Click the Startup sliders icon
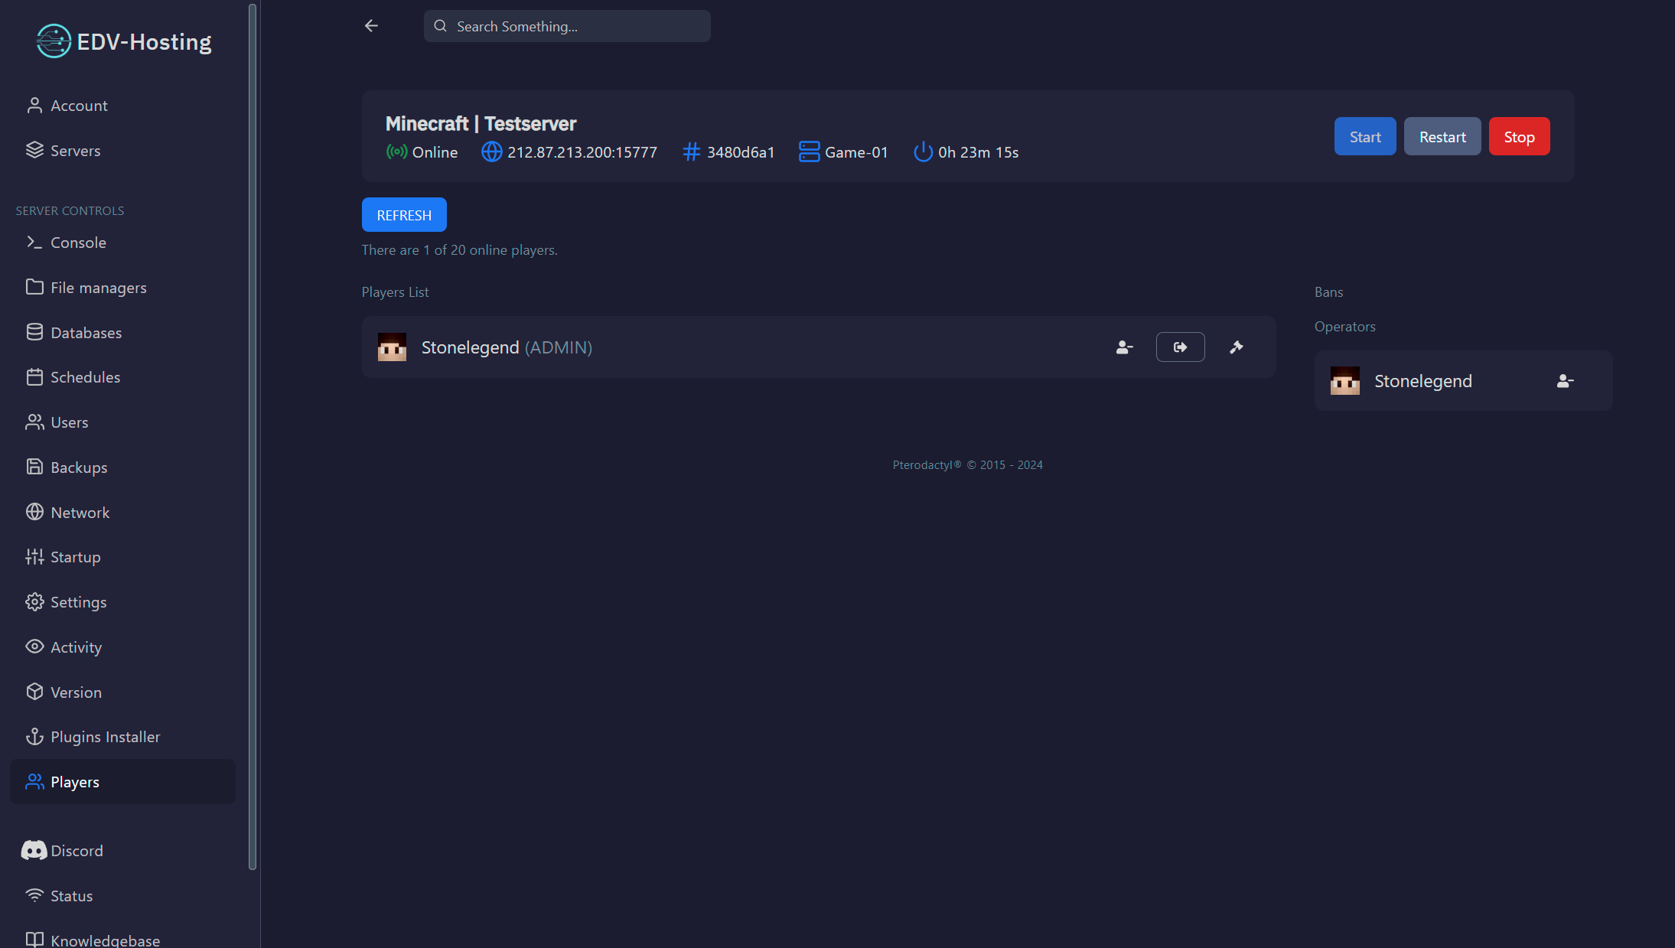1675x948 pixels. [34, 557]
